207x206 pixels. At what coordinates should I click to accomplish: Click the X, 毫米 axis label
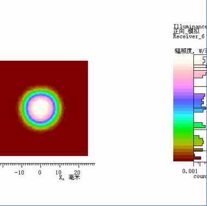(70, 177)
